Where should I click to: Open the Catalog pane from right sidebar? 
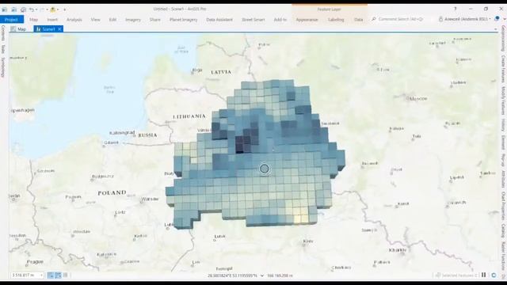(503, 230)
